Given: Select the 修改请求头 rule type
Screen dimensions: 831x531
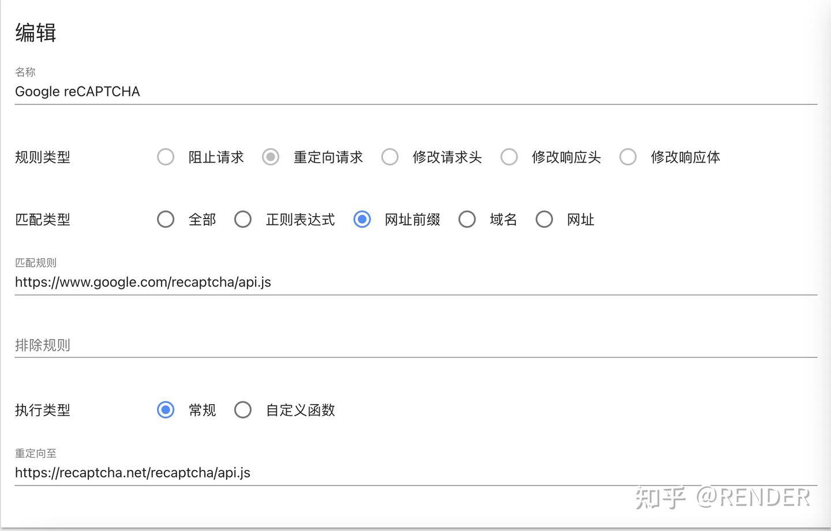Looking at the screenshot, I should [x=390, y=157].
